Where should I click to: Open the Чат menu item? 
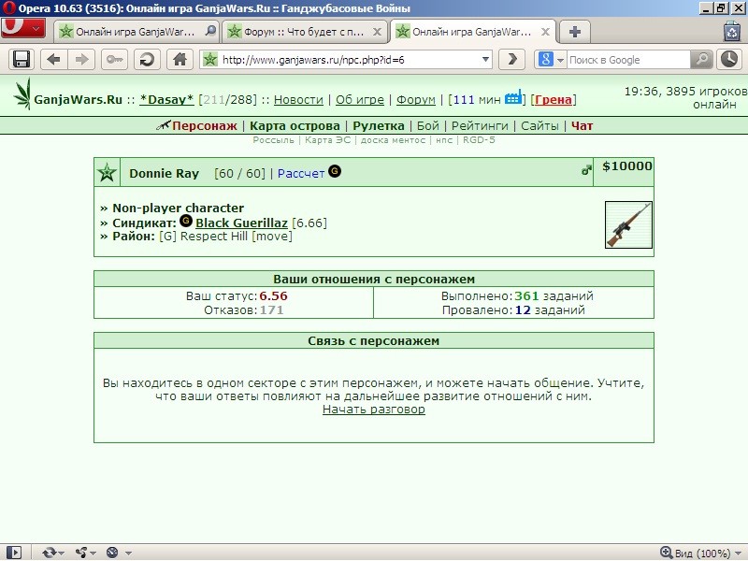[582, 126]
